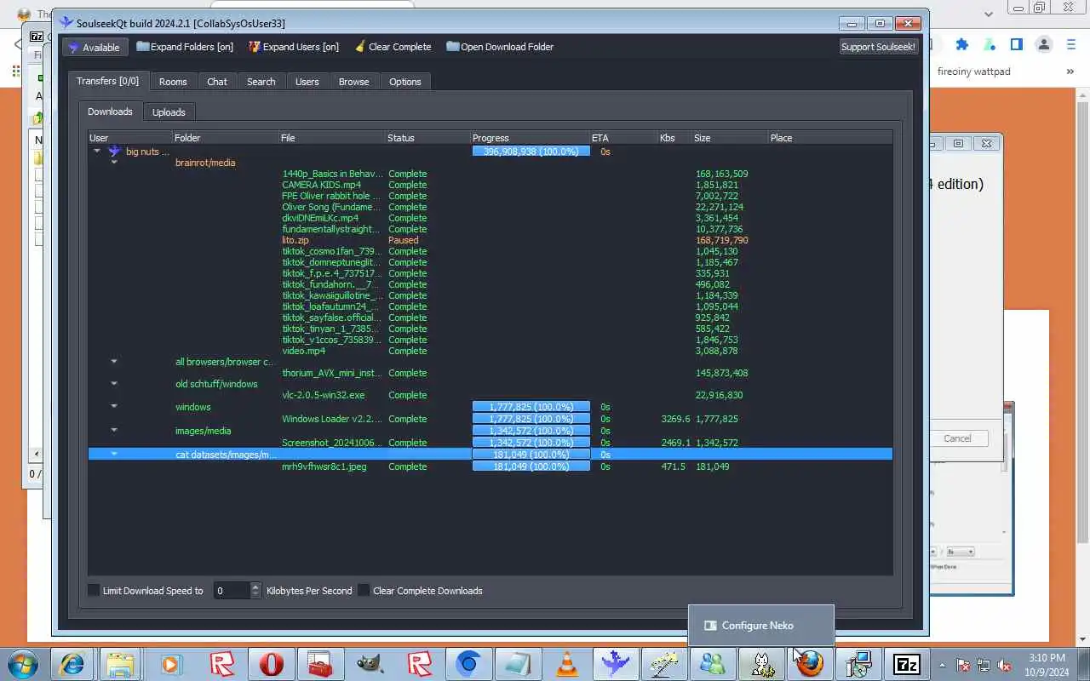Viewport: 1090px width, 681px height.
Task: Collapse the big nuts user node
Action: click(x=97, y=151)
